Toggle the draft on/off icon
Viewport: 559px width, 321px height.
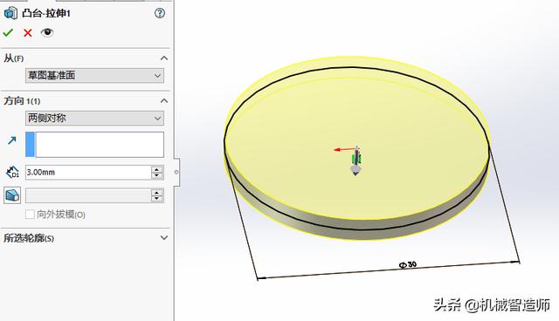pos(12,195)
